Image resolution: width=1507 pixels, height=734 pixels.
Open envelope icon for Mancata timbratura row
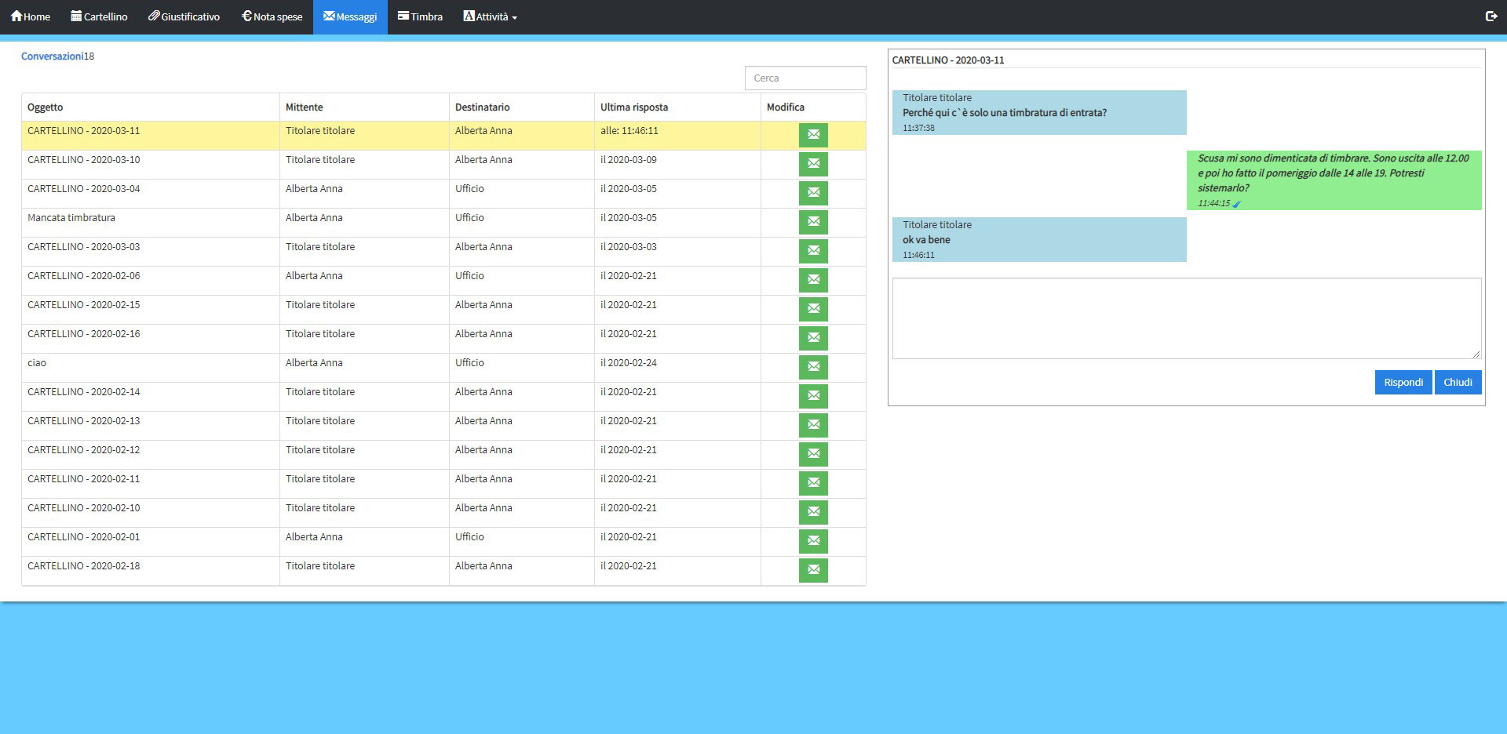point(813,222)
